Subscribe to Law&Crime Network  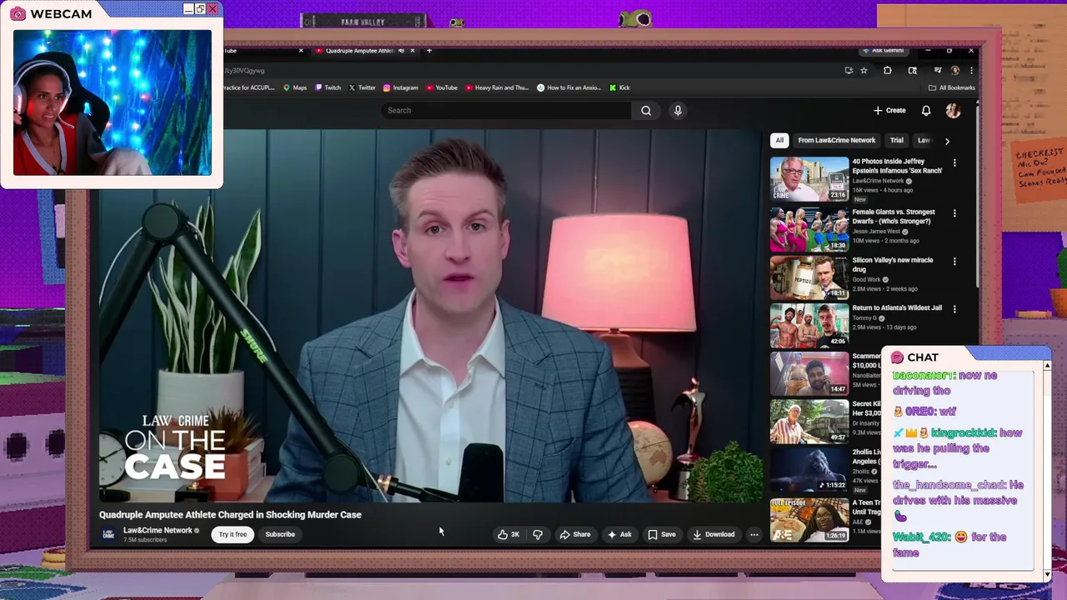(280, 534)
